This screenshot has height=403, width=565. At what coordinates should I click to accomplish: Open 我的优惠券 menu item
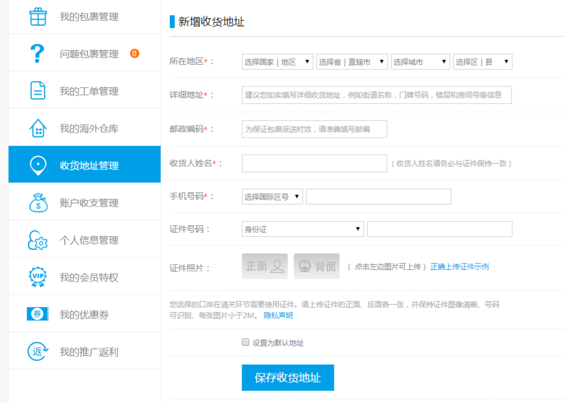pos(84,314)
